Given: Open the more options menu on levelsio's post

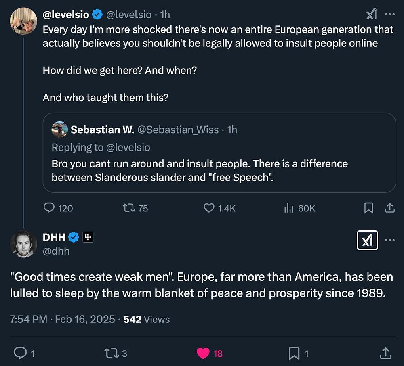Looking at the screenshot, I should [389, 15].
